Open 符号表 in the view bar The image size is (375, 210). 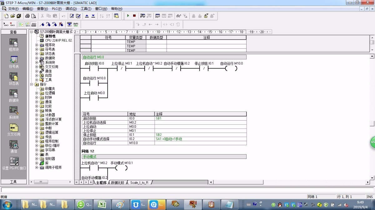(14, 62)
